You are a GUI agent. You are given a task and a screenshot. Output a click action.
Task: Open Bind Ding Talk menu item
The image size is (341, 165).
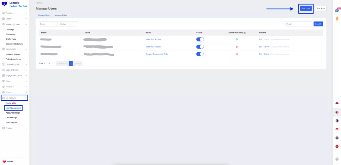click(x=12, y=122)
